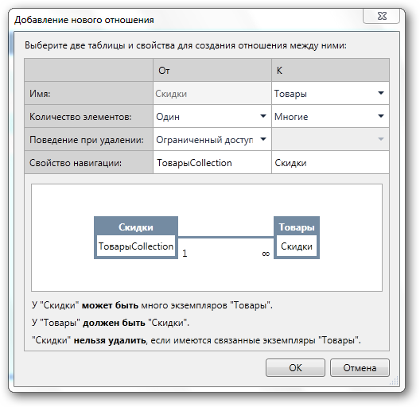Close the dialog with the X button
Image resolution: width=420 pixels, height=407 pixels.
pyautogui.click(x=382, y=16)
